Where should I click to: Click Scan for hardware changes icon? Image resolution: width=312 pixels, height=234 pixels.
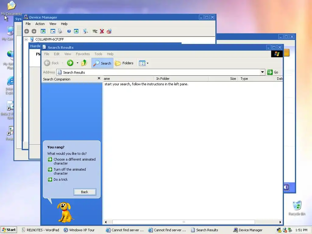click(x=86, y=31)
